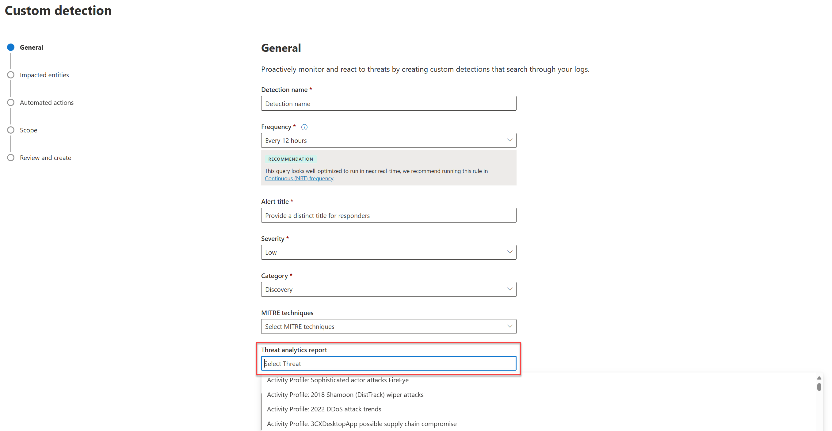Select the Impacted entities step circle
The image size is (832, 431).
[x=11, y=75]
